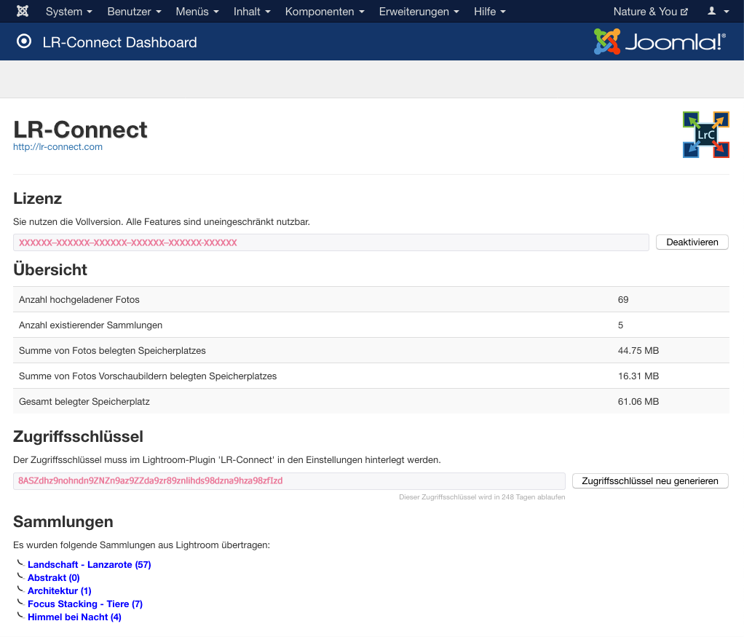Expand the Benutzer dropdown menu

click(134, 12)
